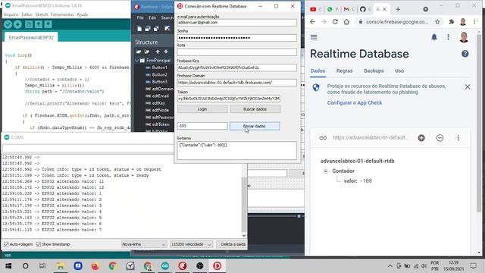Click the value field containing -100
This screenshot has width=485, height=273.
(202, 126)
